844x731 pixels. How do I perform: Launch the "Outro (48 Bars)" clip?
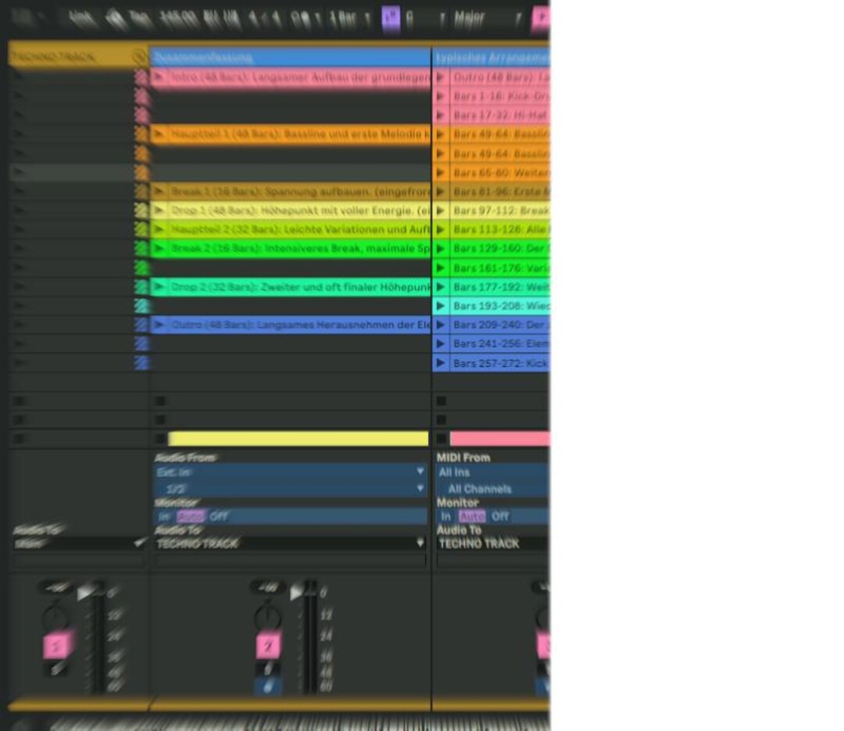point(160,325)
